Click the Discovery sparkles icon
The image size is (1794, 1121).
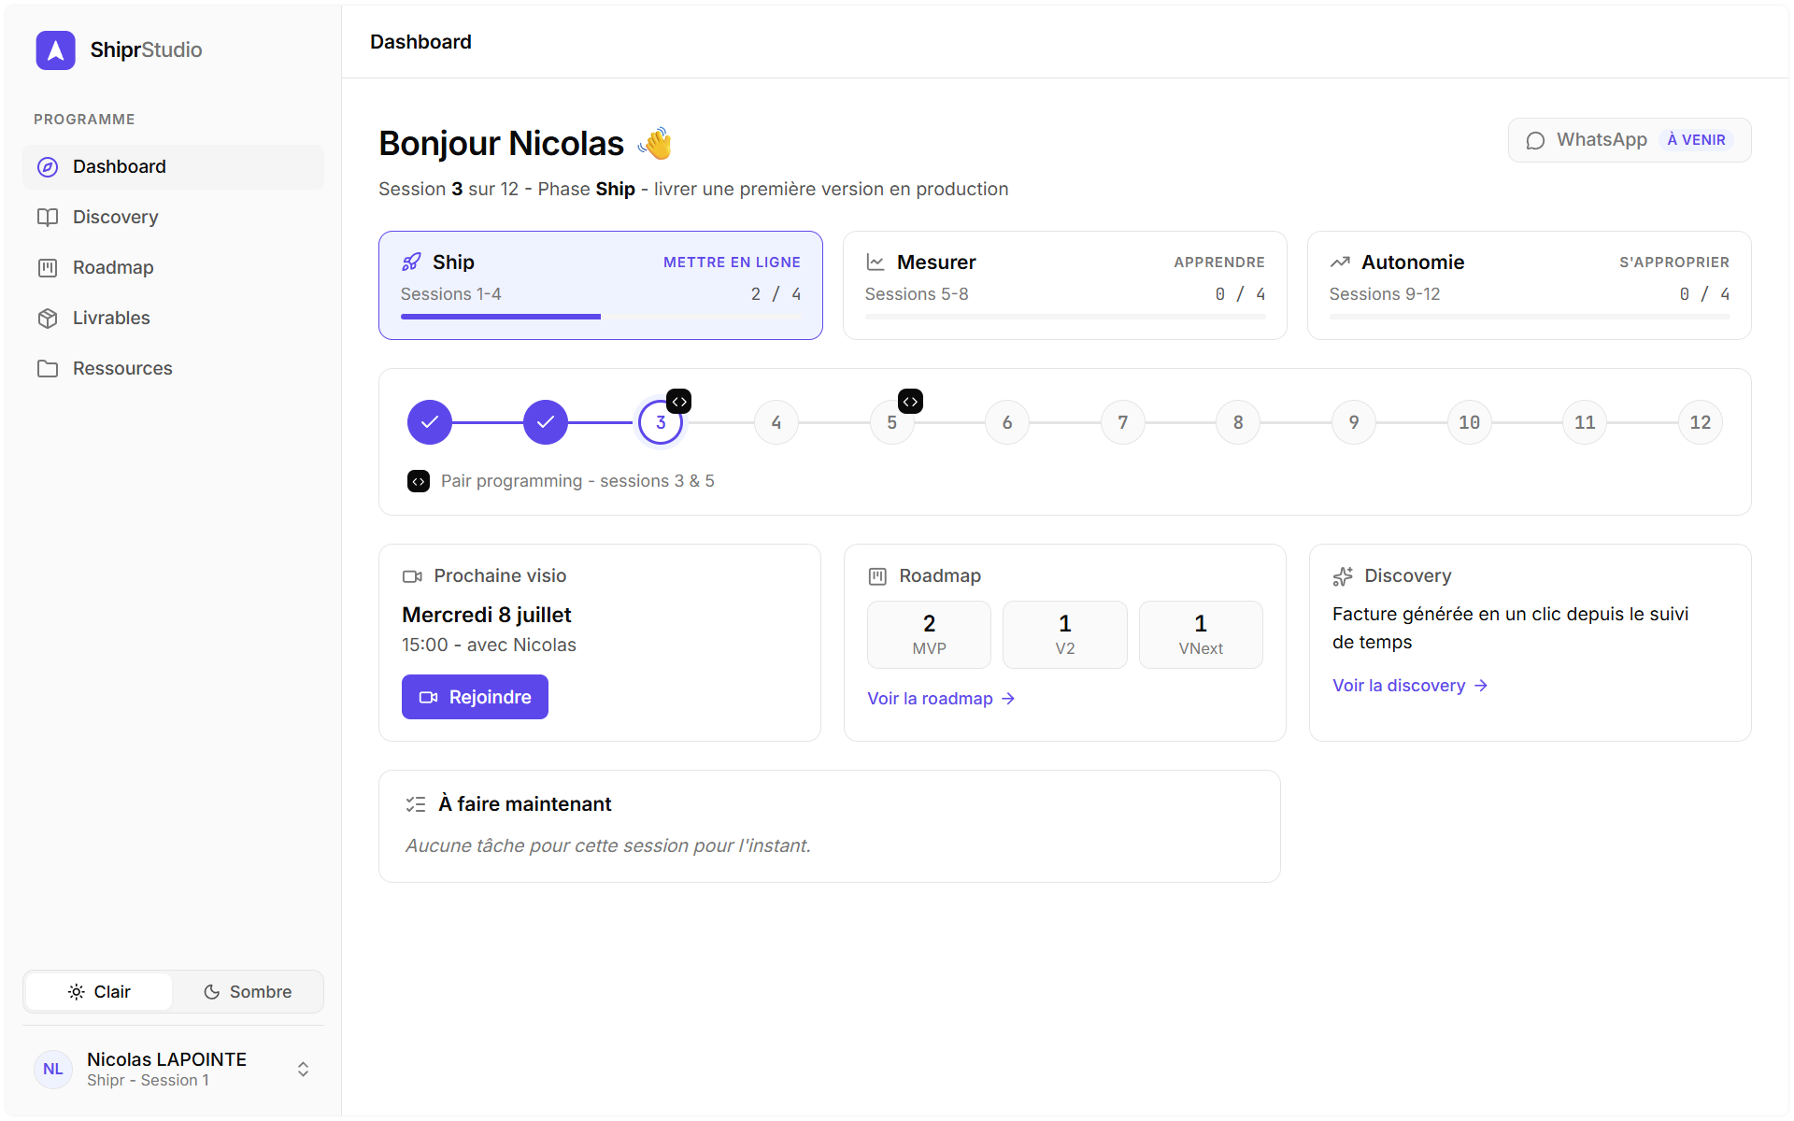click(1343, 576)
